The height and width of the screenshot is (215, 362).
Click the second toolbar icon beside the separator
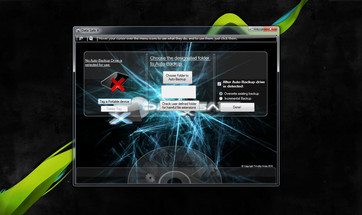[91, 38]
